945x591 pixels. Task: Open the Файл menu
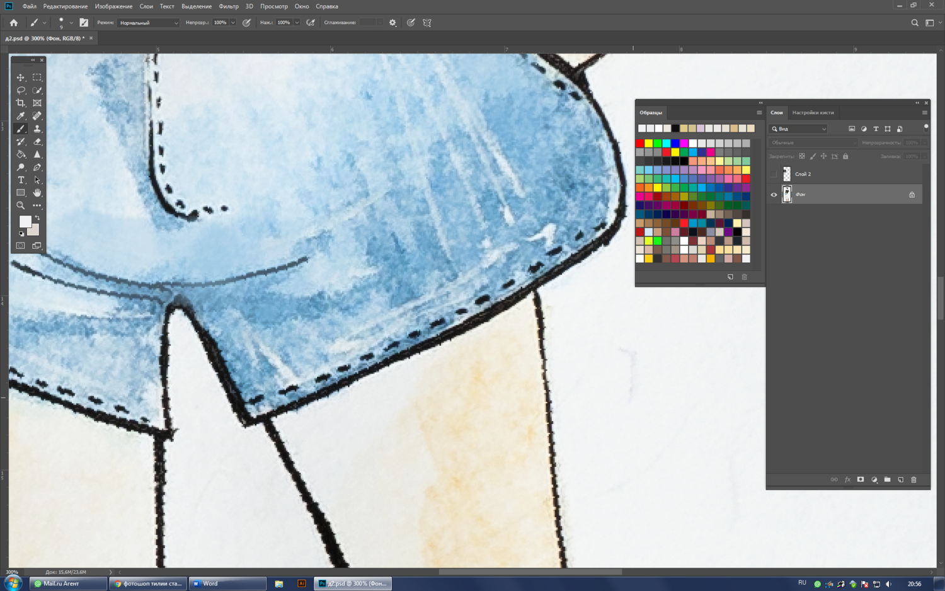click(29, 6)
